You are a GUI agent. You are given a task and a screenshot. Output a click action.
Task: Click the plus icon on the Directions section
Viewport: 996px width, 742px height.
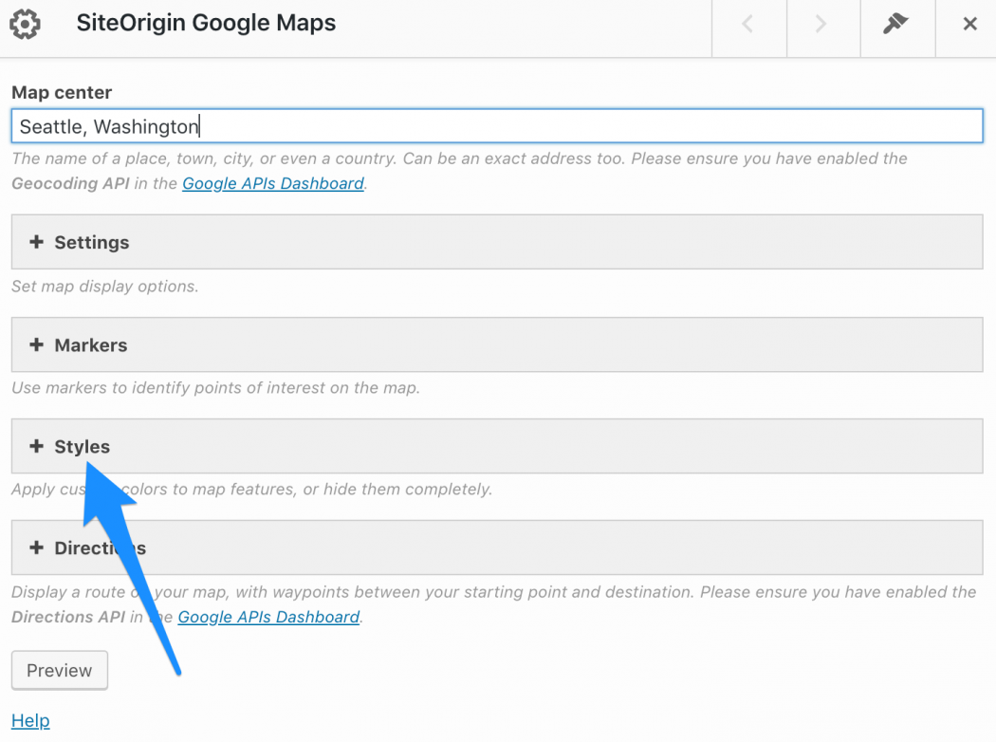pyautogui.click(x=37, y=547)
